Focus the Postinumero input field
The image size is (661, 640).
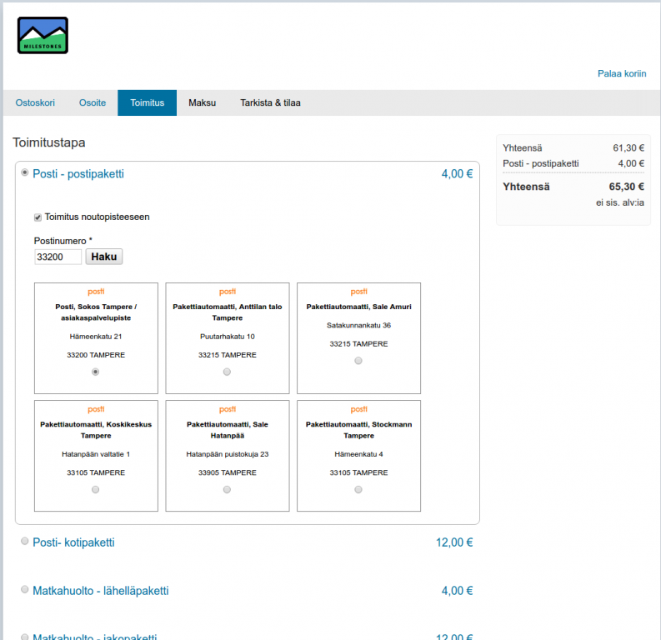point(58,257)
